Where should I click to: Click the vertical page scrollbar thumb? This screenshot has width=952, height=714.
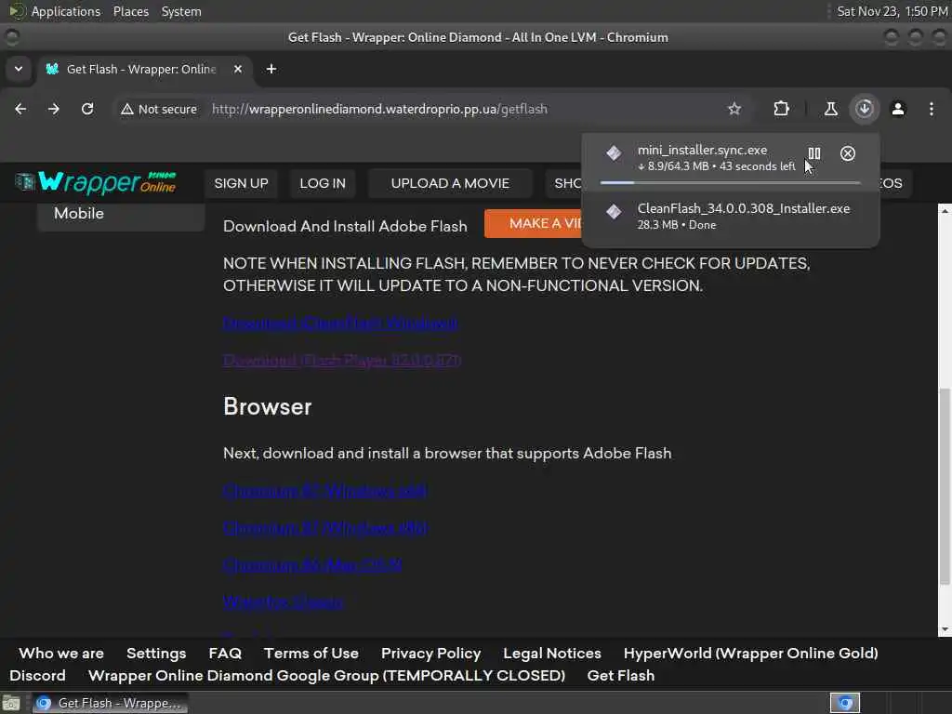click(945, 485)
